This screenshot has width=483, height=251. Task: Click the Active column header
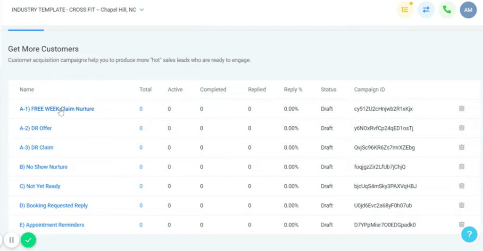(x=175, y=89)
